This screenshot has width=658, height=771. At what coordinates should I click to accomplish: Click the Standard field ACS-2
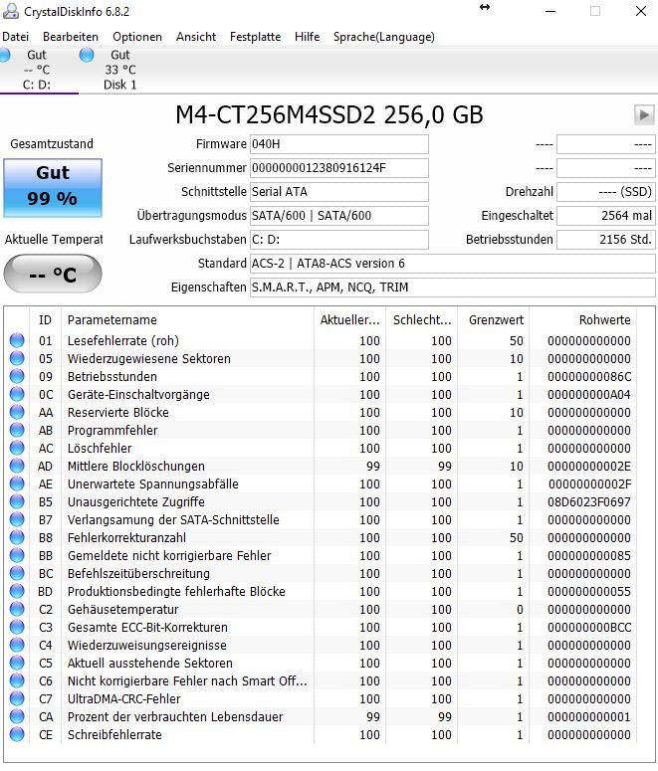pos(452,264)
